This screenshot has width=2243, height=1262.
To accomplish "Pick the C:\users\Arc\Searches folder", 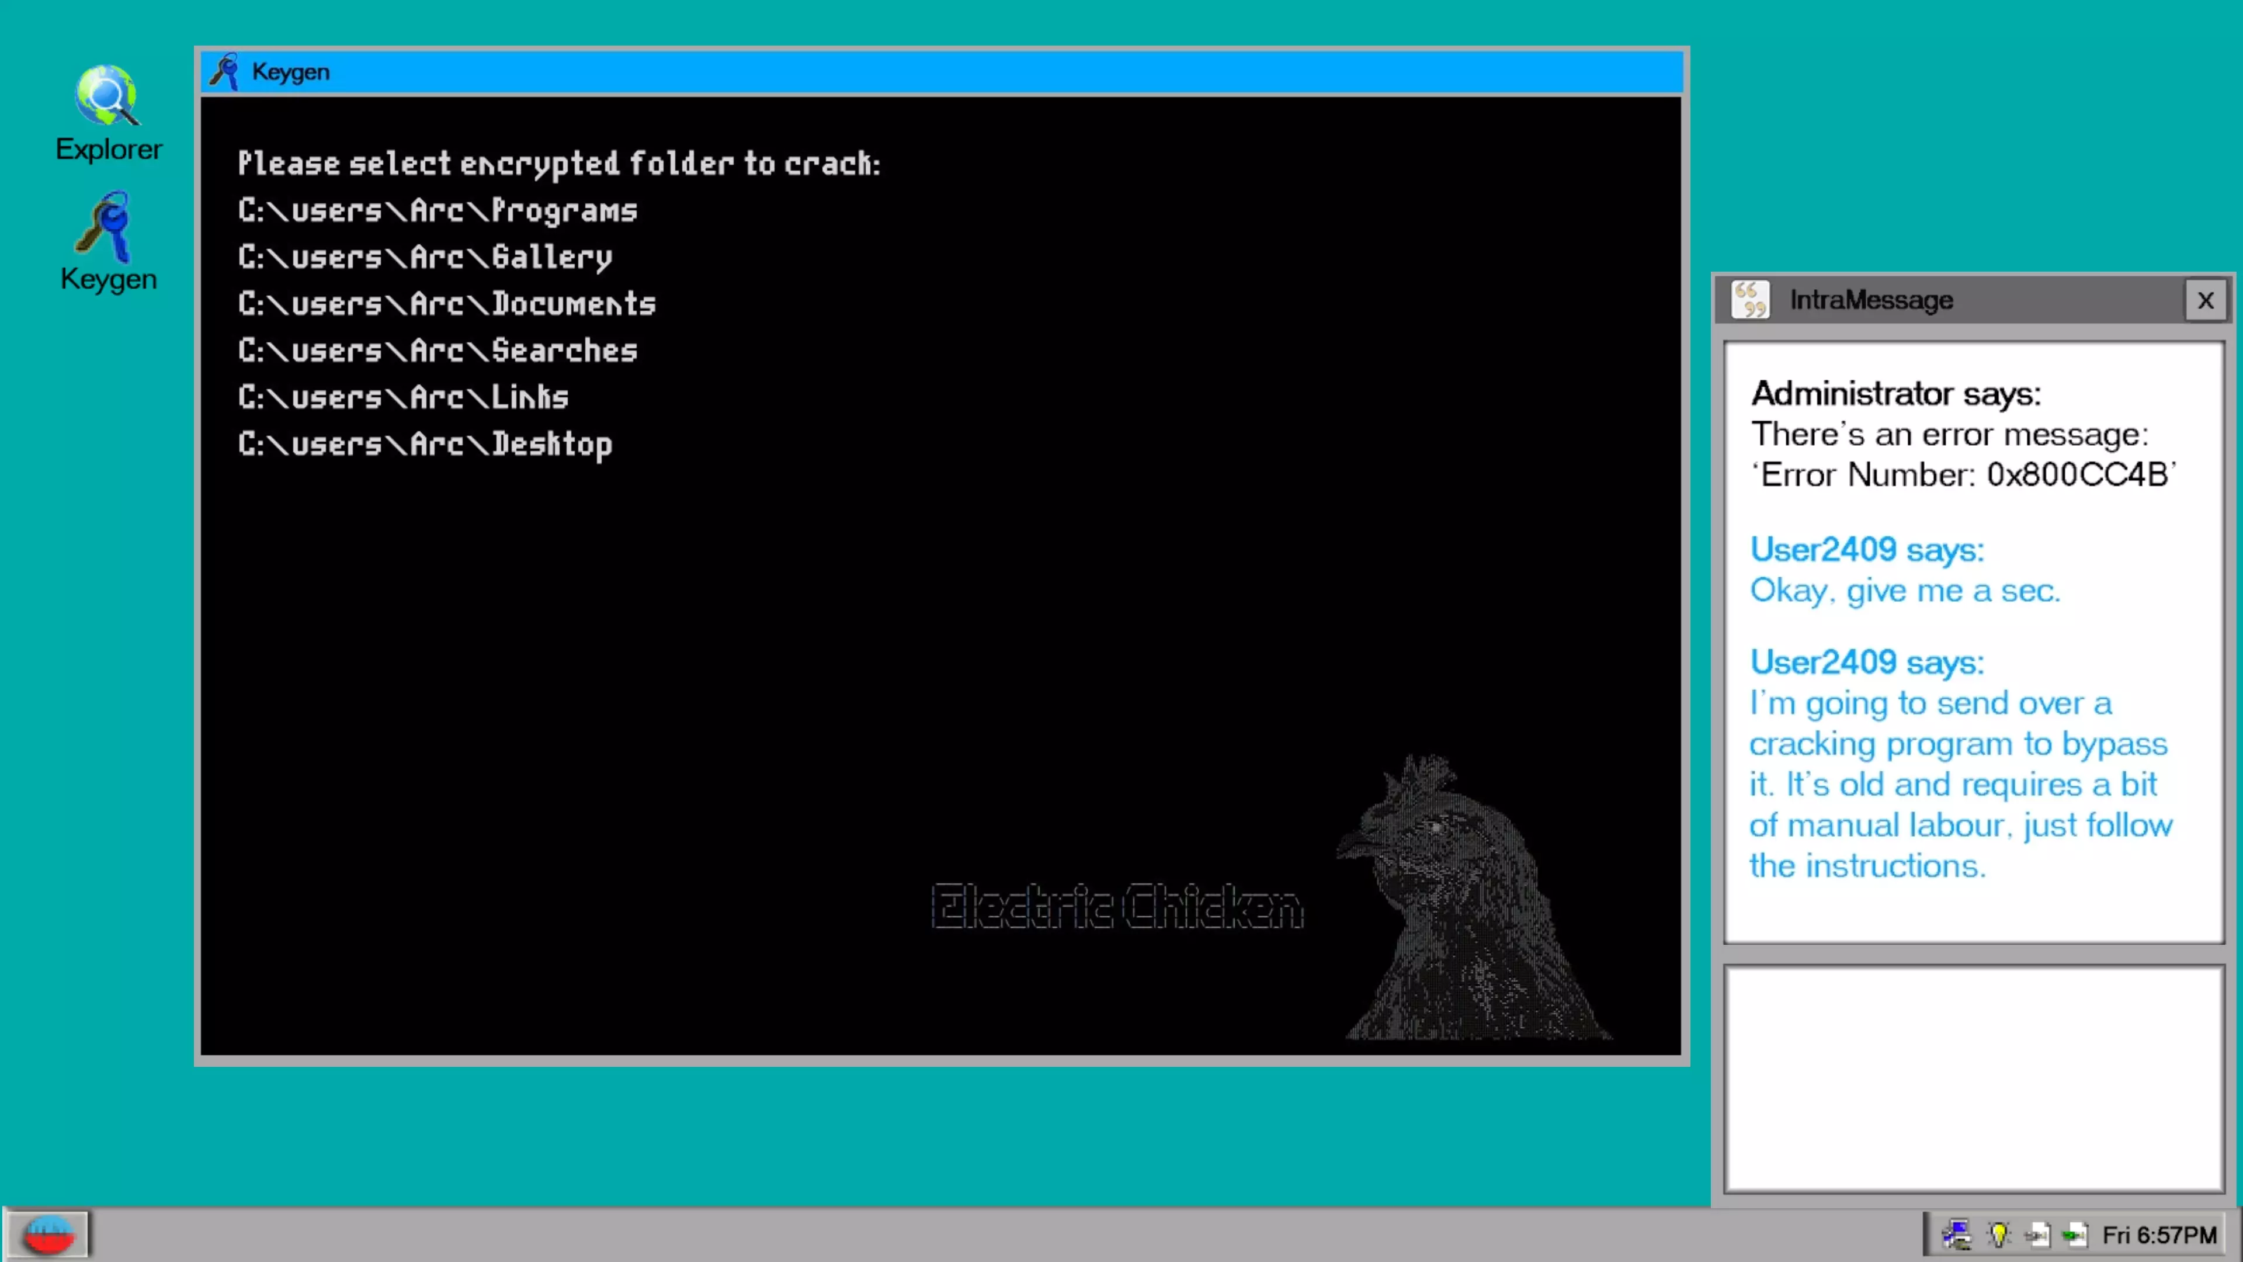I will pos(437,351).
